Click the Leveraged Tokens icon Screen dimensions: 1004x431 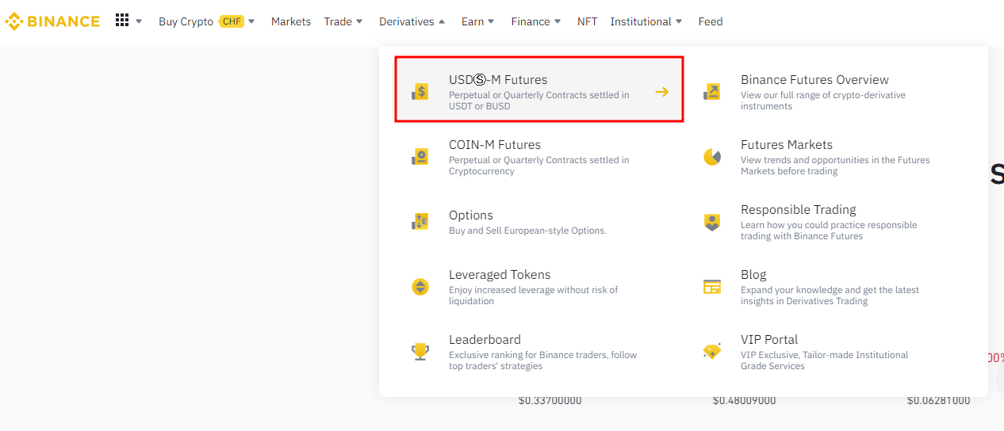[420, 287]
